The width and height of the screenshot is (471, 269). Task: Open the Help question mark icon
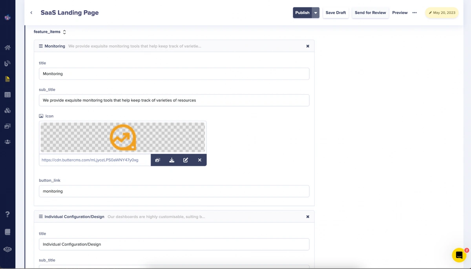pyautogui.click(x=7, y=214)
